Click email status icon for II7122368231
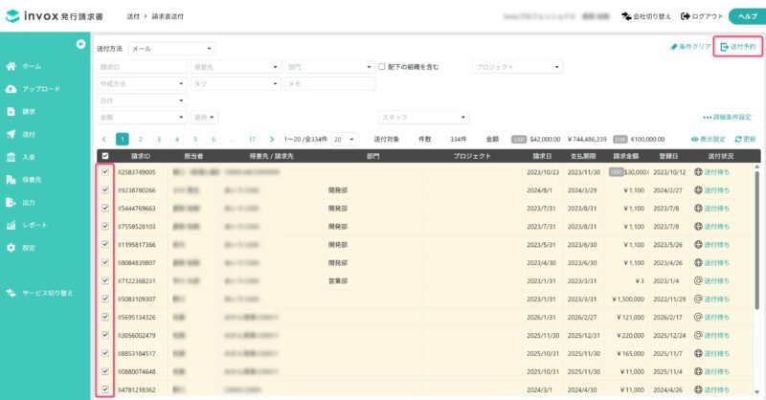 pyautogui.click(x=698, y=280)
